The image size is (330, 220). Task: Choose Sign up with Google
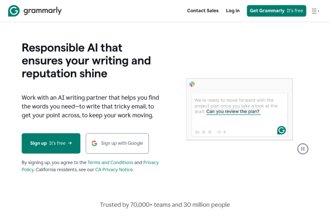tap(117, 143)
